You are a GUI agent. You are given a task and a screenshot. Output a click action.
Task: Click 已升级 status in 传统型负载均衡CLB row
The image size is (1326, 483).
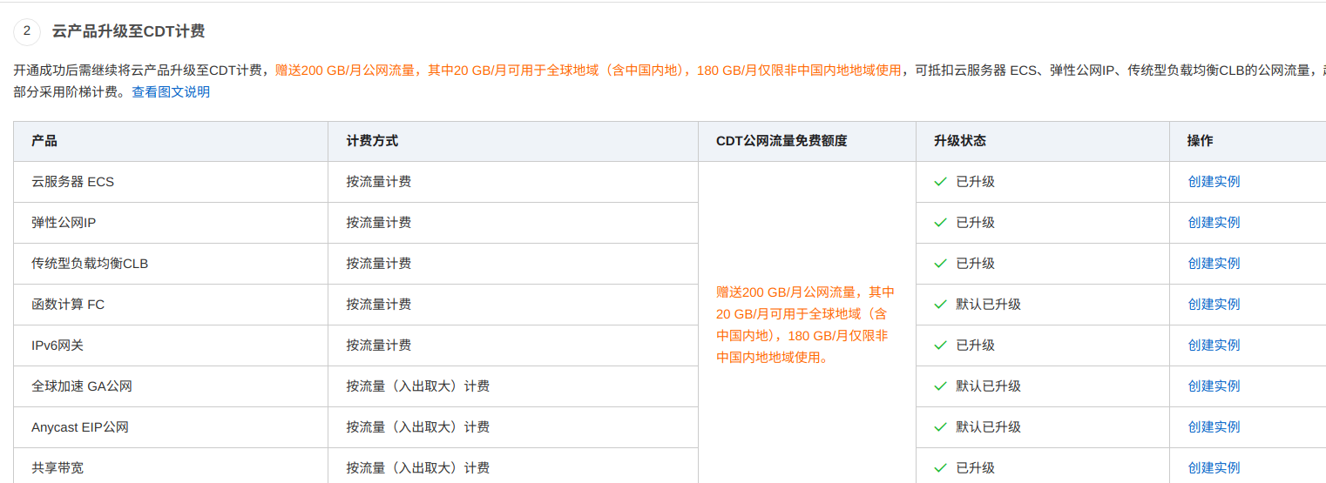[975, 264]
